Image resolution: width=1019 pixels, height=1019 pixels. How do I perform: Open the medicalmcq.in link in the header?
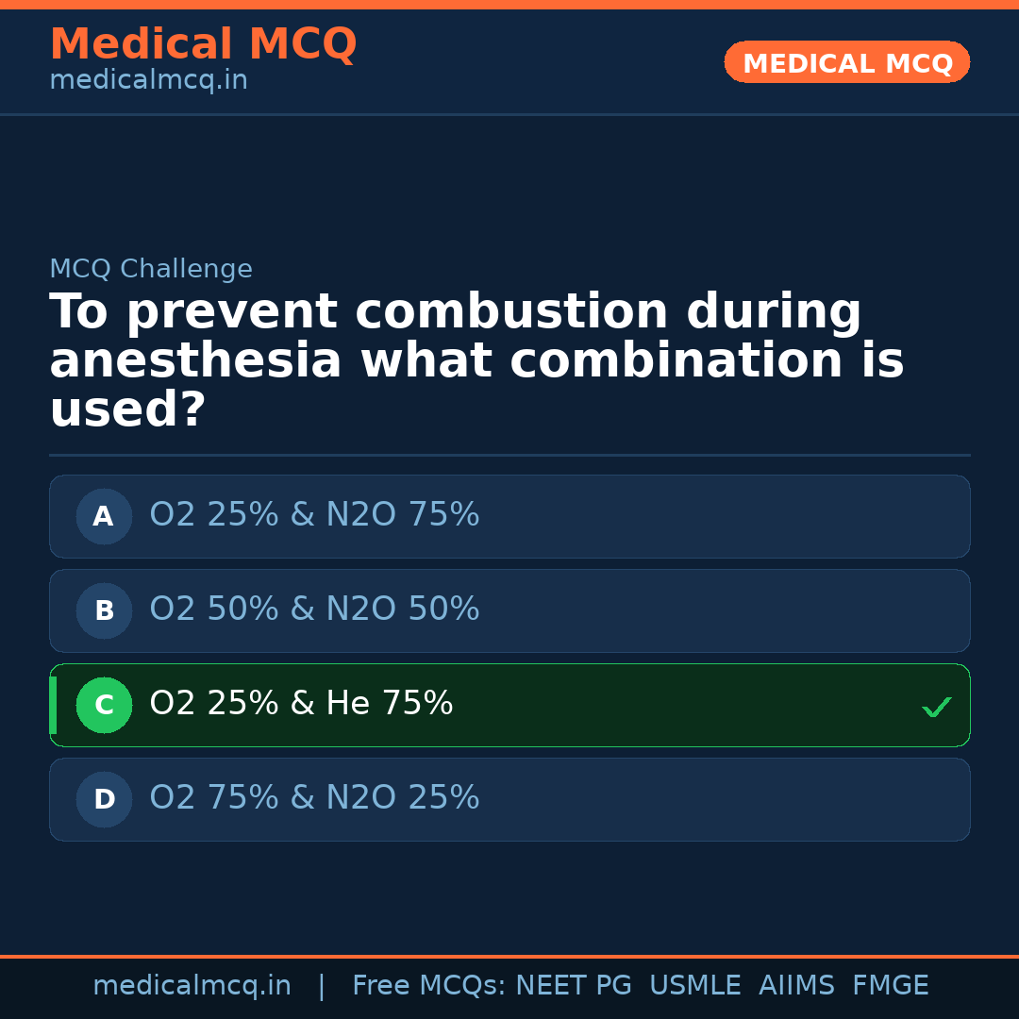pos(148,81)
